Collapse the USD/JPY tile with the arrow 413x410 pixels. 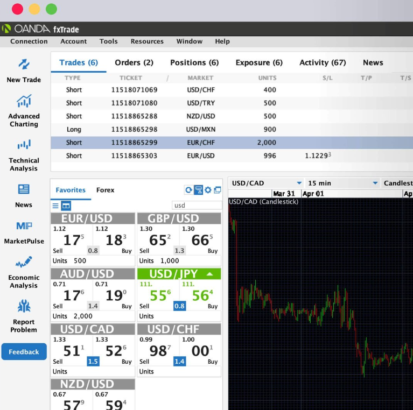point(209,274)
